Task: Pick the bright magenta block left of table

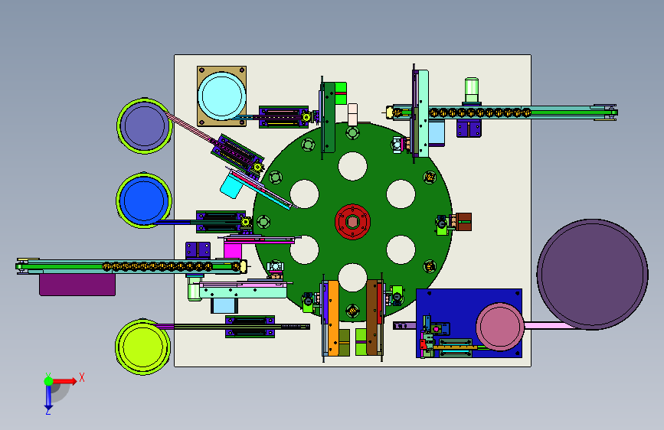Action: click(233, 250)
